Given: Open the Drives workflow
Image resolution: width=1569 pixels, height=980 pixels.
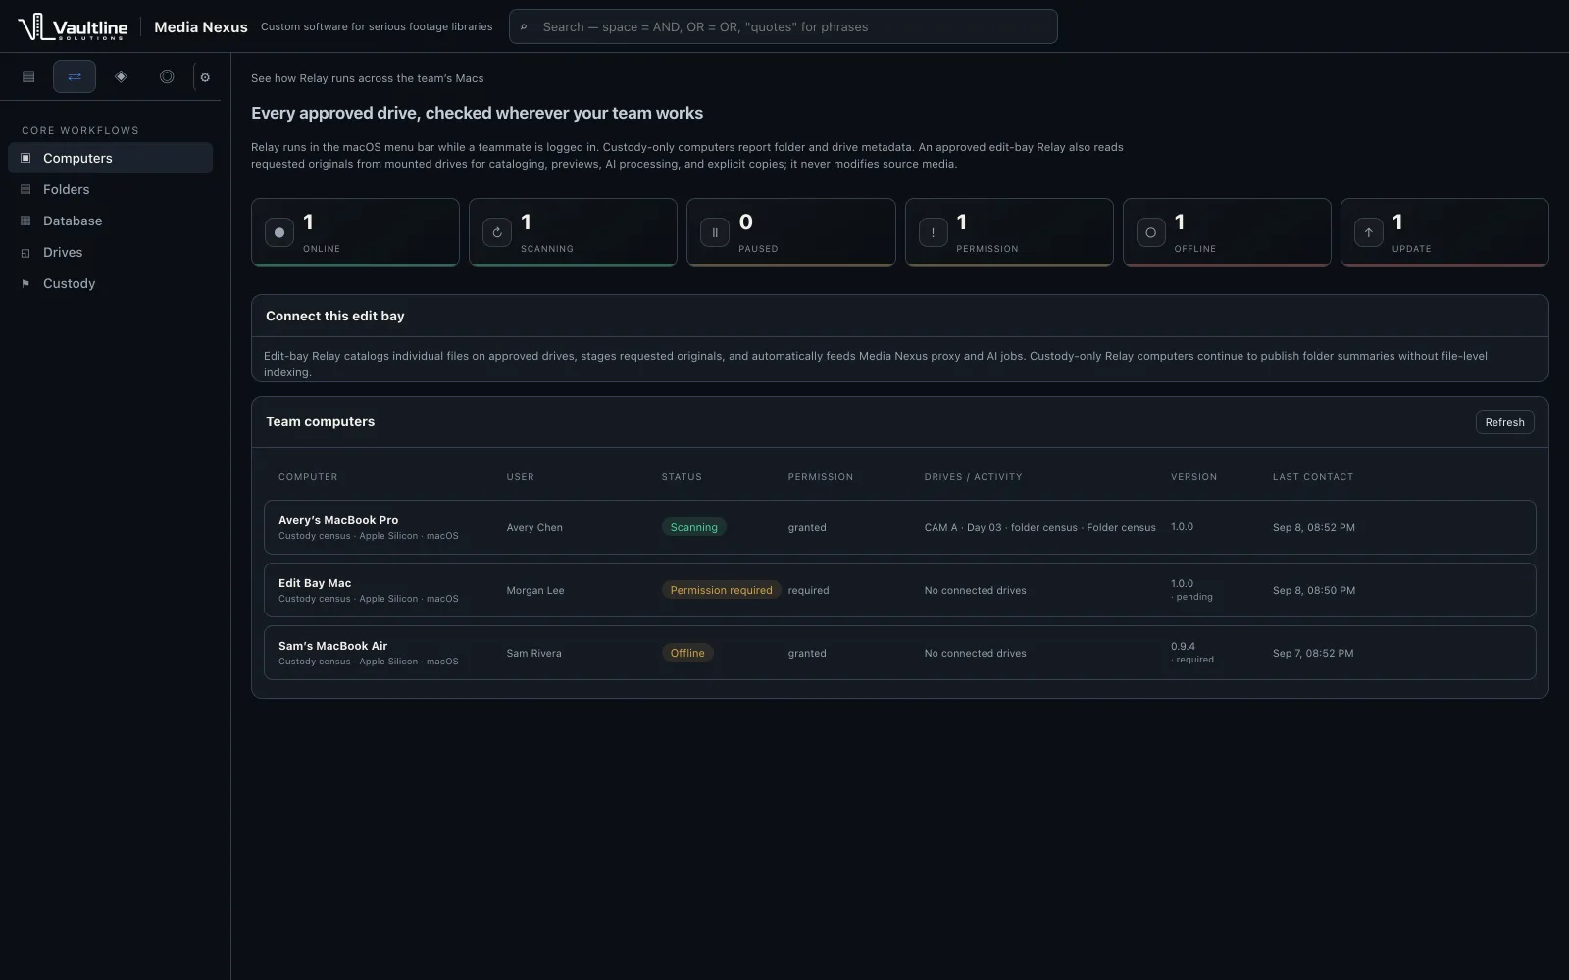Looking at the screenshot, I should (110, 252).
